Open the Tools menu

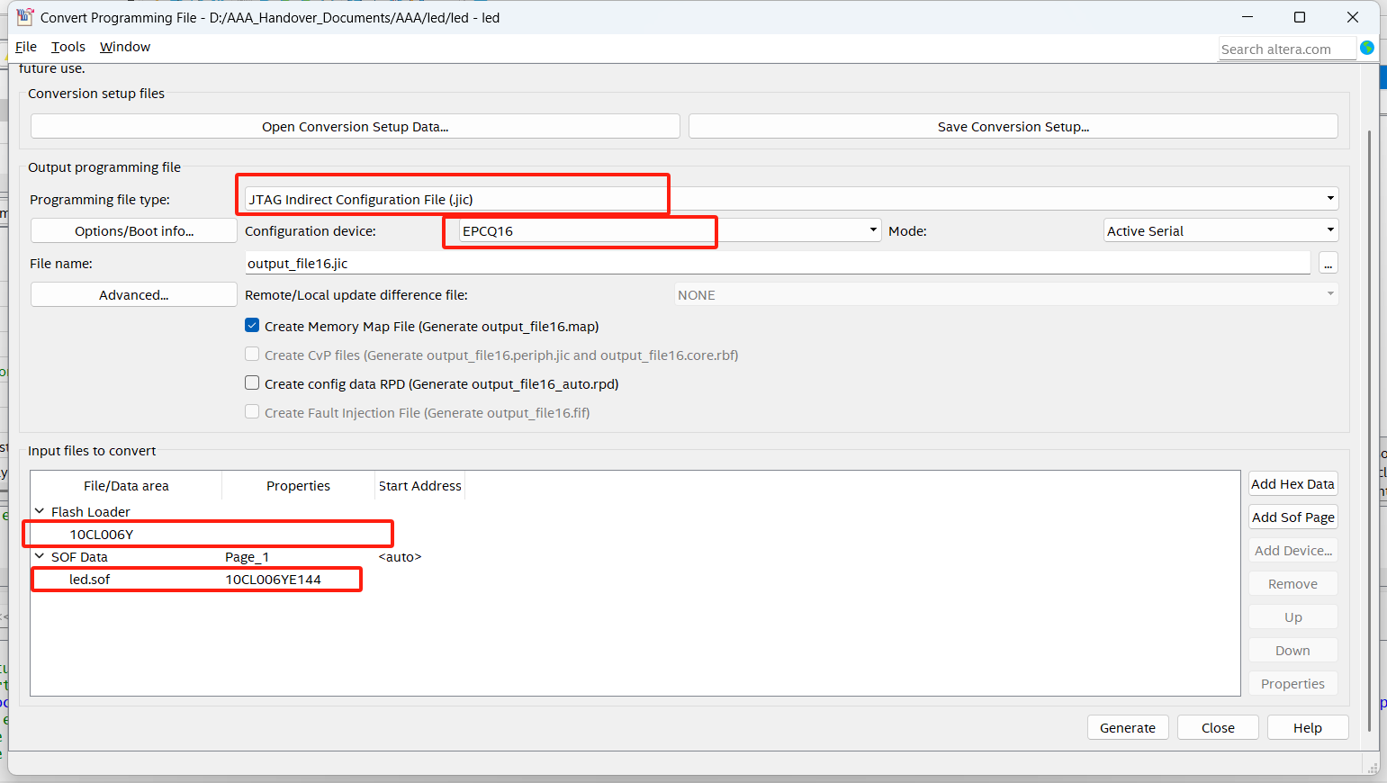coord(68,47)
